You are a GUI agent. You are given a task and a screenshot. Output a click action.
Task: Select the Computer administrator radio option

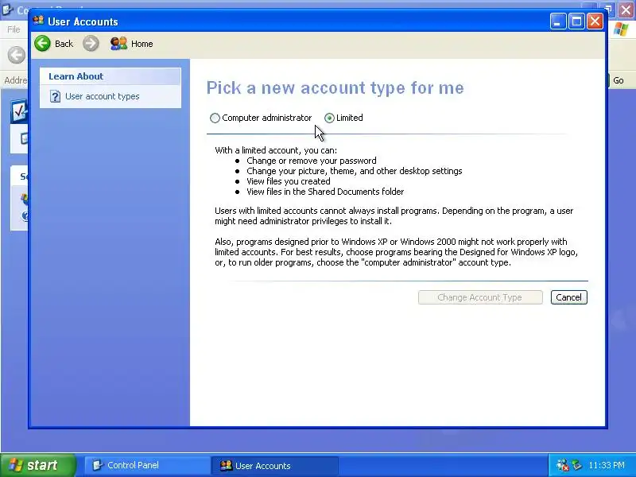(215, 118)
